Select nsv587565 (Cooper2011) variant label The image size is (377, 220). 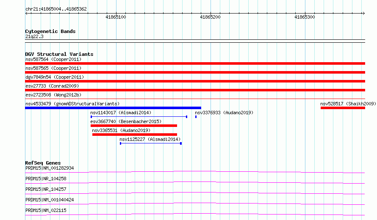(x=53, y=68)
